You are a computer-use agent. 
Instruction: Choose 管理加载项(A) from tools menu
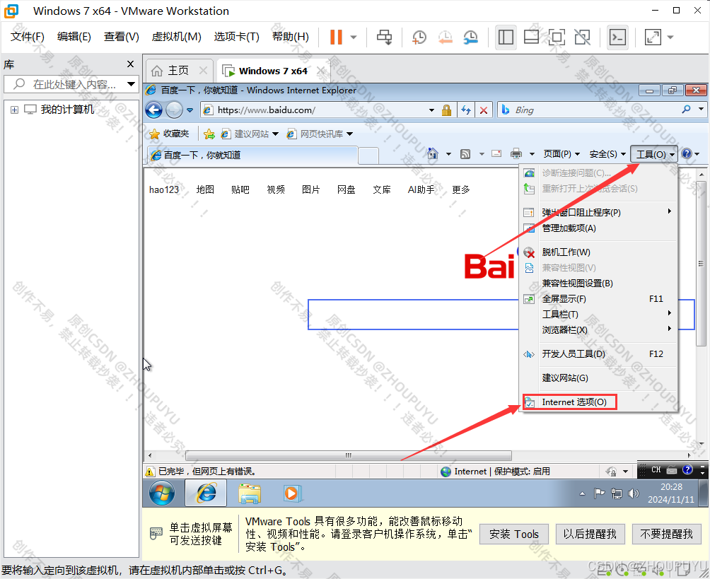(x=569, y=228)
